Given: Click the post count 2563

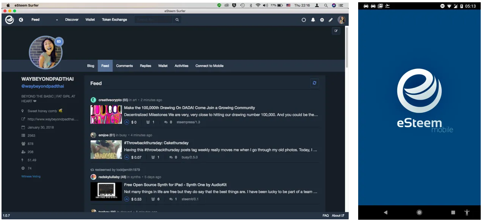Looking at the screenshot, I should click(31, 135).
